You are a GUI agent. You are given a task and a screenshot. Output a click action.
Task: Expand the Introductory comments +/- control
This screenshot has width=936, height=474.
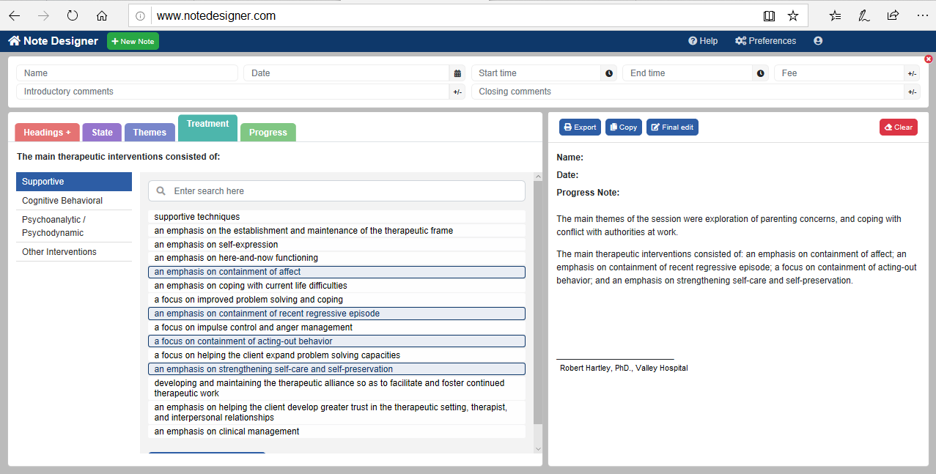(457, 92)
